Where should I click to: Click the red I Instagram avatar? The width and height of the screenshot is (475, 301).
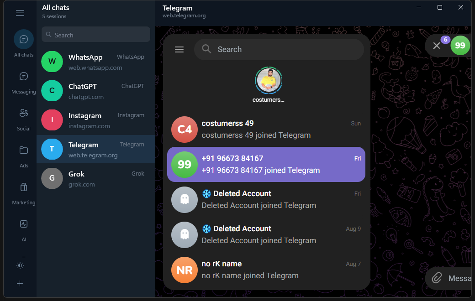(x=52, y=120)
